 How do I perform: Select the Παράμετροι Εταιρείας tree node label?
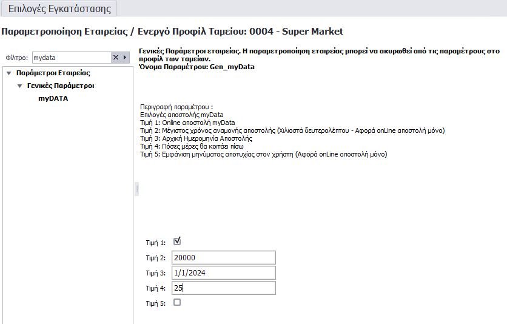point(53,73)
